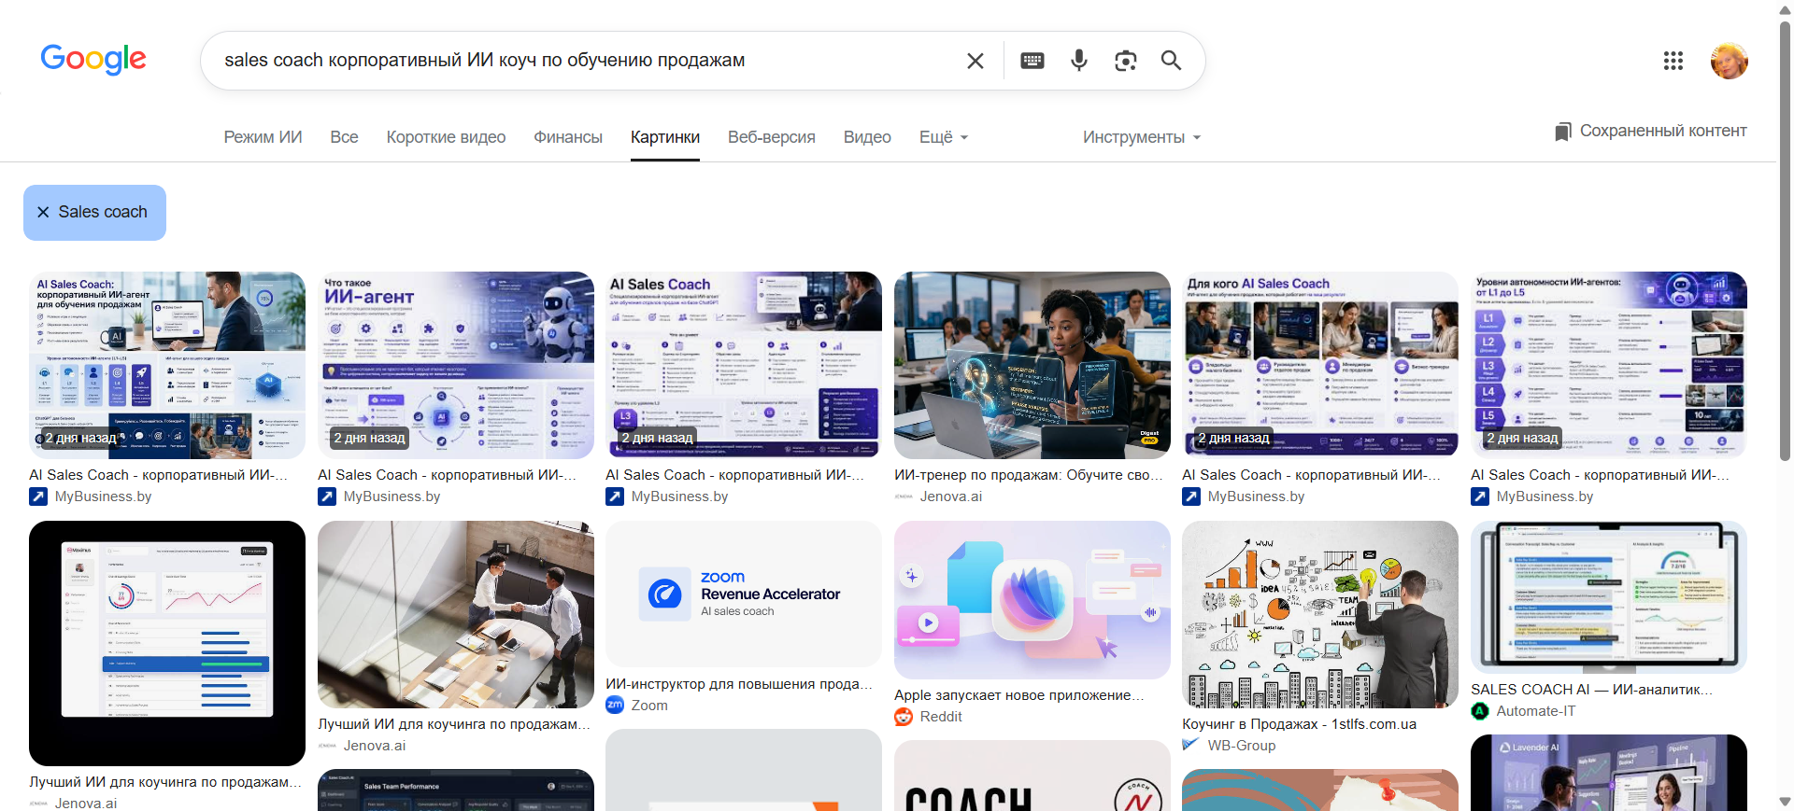The image size is (1794, 811).
Task: Switch to the Режим ИИ tab
Action: click(263, 137)
